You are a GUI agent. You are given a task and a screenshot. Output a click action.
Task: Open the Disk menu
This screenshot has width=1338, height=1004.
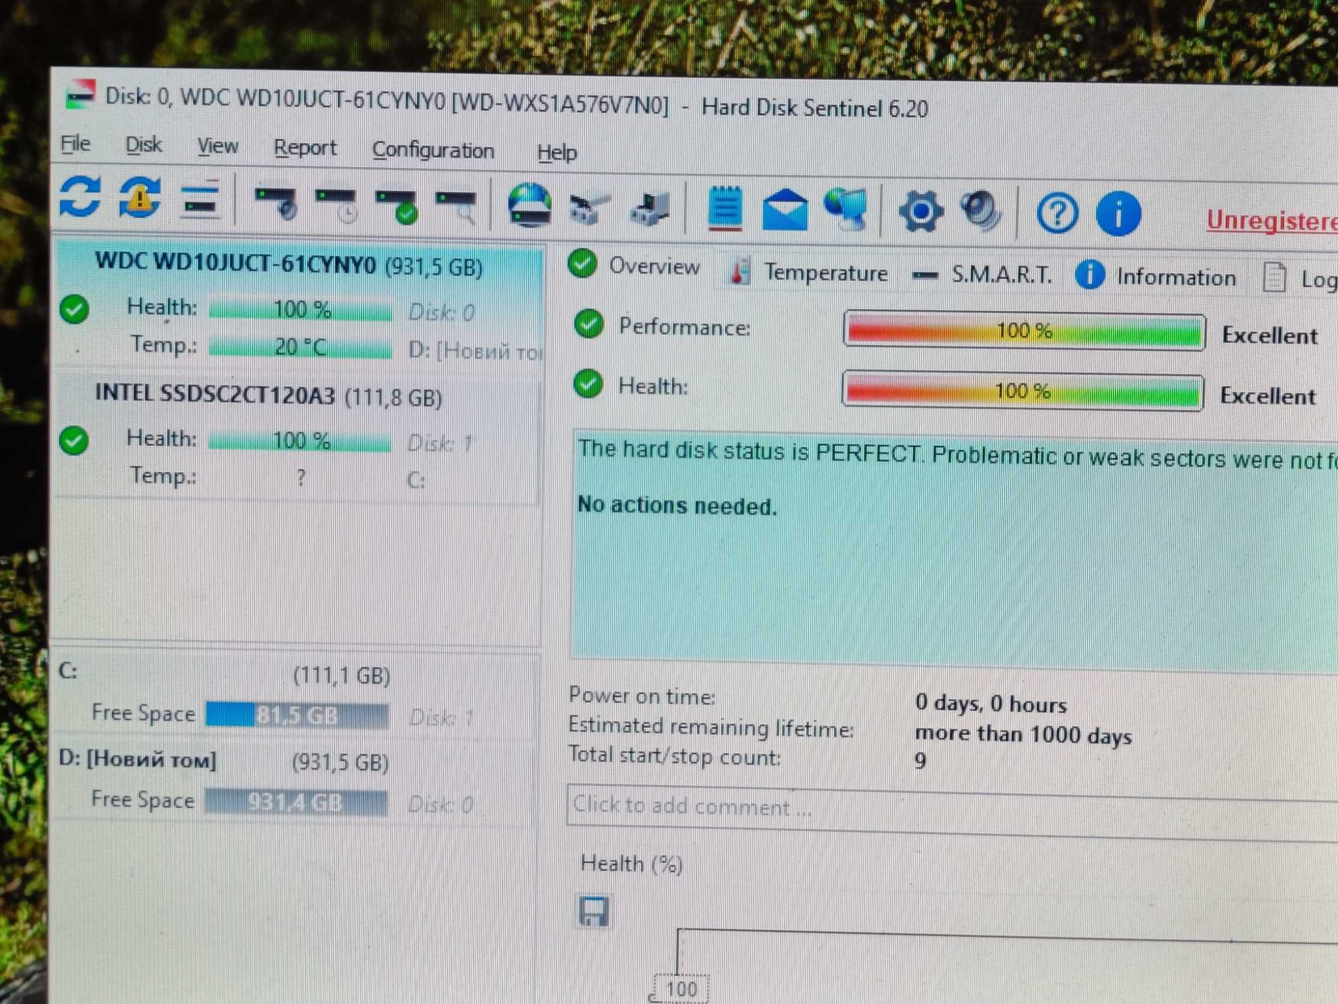pos(143,145)
